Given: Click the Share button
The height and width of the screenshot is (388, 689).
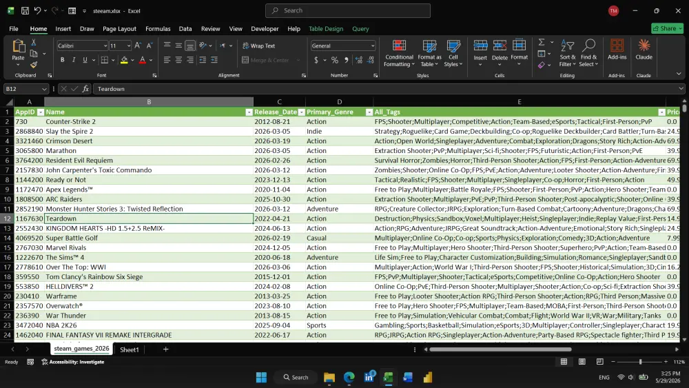Looking at the screenshot, I should pos(667,28).
